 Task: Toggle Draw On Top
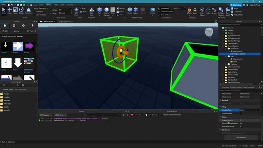click(164, 15)
